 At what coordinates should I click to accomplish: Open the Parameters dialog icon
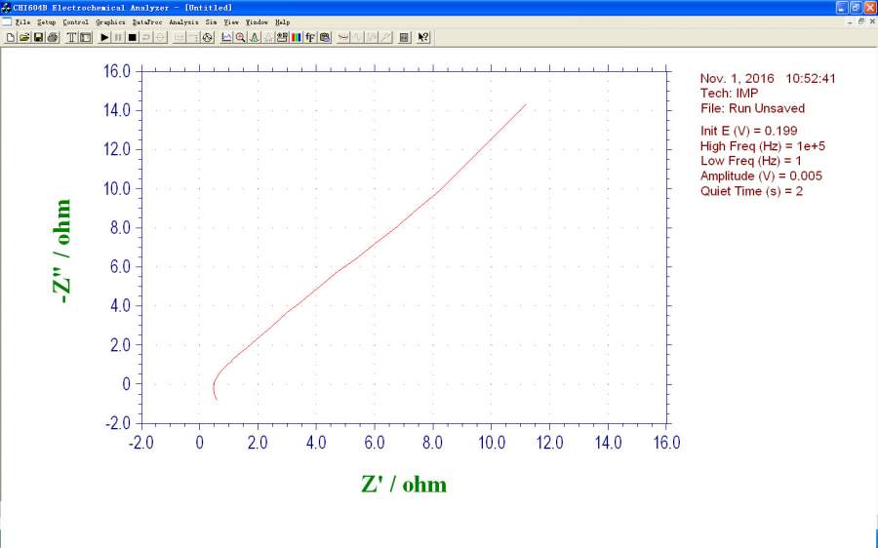tap(85, 37)
